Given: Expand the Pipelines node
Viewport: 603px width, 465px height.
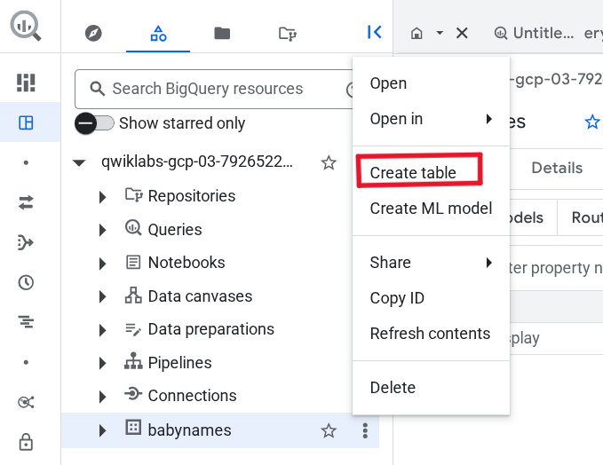Looking at the screenshot, I should coord(102,363).
